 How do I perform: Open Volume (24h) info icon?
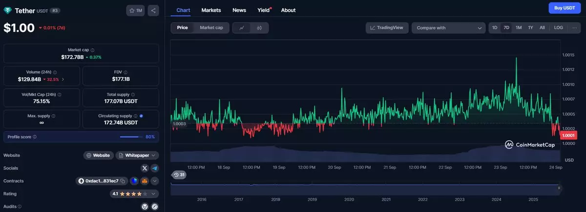54,72
